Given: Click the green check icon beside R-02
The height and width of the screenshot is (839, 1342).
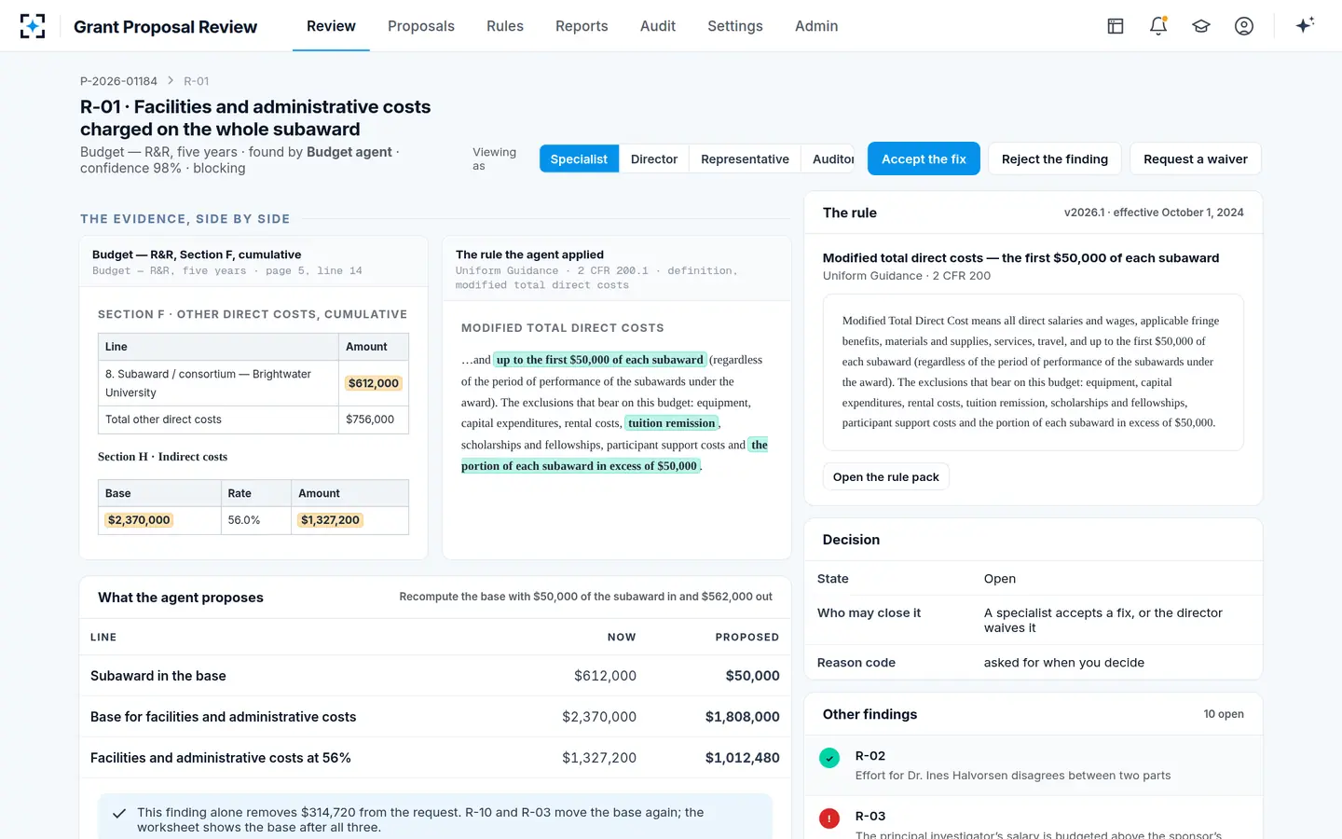Looking at the screenshot, I should coord(829,758).
